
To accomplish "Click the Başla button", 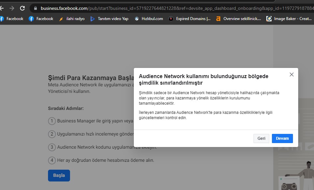I will pyautogui.click(x=59, y=176).
